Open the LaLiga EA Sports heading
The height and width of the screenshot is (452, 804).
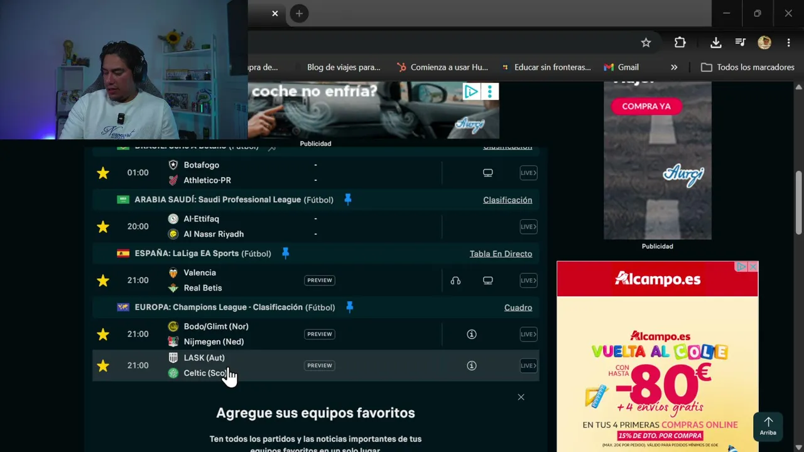pyautogui.click(x=187, y=254)
